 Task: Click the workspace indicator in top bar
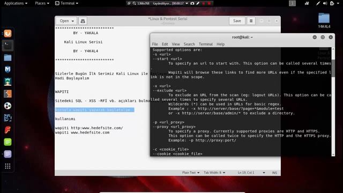292,3
